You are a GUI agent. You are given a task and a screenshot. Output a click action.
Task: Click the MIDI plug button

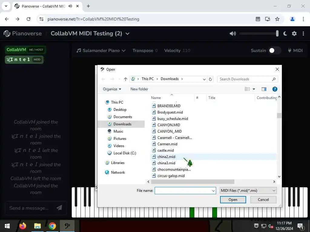click(x=295, y=50)
